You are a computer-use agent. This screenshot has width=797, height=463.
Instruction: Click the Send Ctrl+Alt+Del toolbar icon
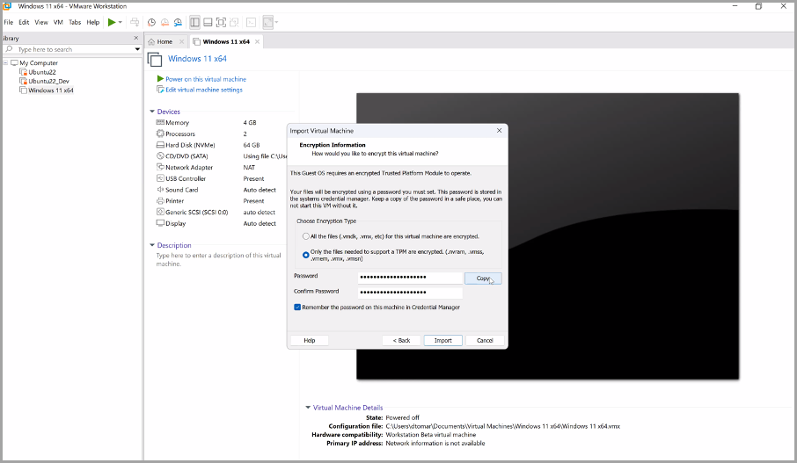135,22
